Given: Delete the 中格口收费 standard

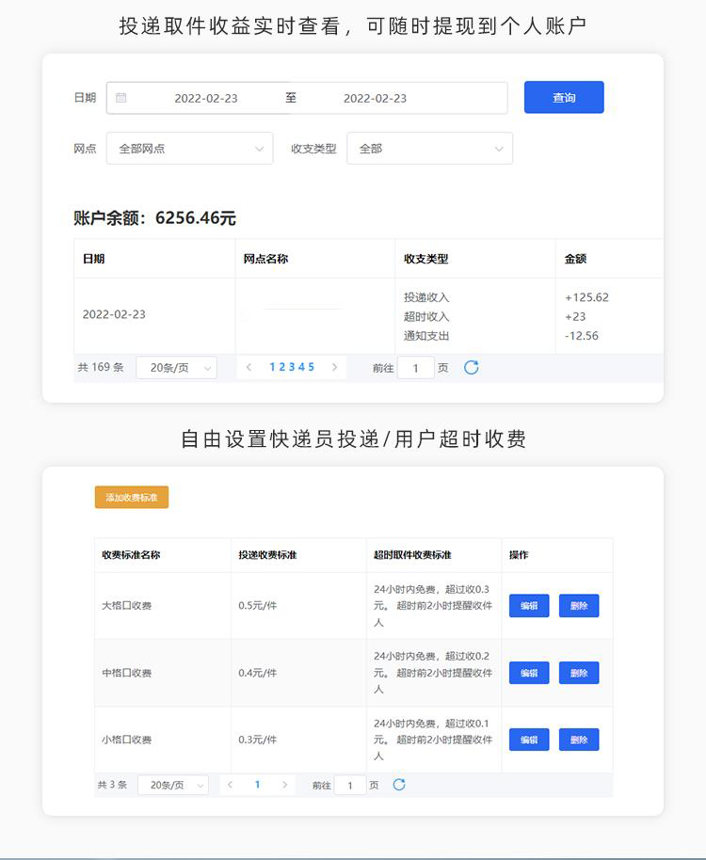Looking at the screenshot, I should (579, 673).
